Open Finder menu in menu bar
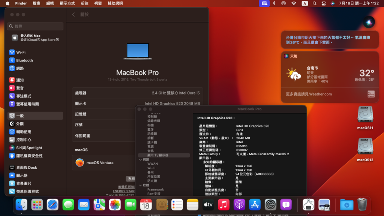Image resolution: width=384 pixels, height=216 pixels. click(21, 3)
